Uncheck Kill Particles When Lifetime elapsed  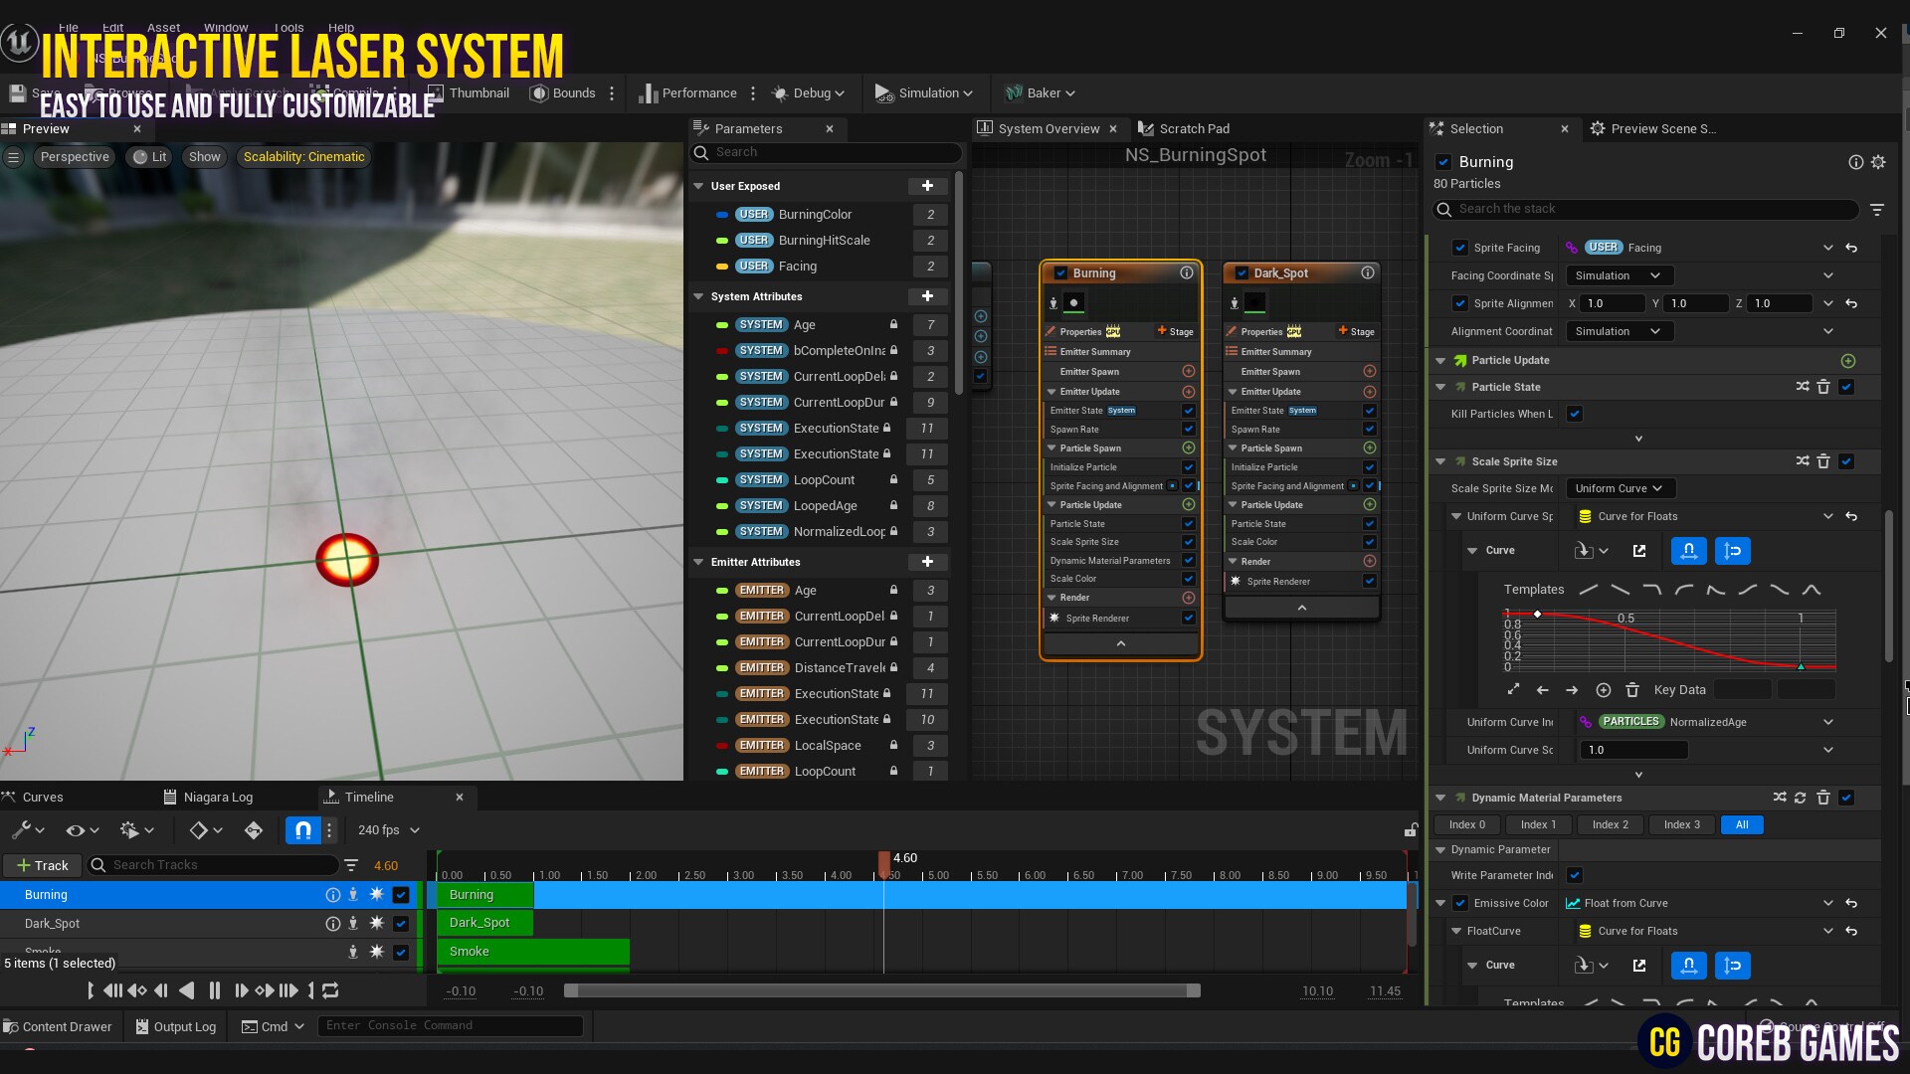coord(1575,414)
